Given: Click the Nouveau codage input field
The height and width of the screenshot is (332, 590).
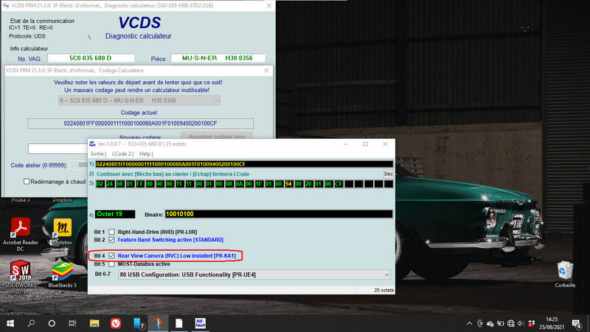Looking at the screenshot, I should (58, 148).
